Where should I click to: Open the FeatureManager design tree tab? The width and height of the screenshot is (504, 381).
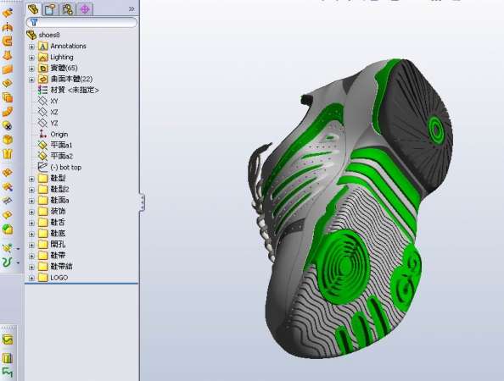tap(33, 9)
